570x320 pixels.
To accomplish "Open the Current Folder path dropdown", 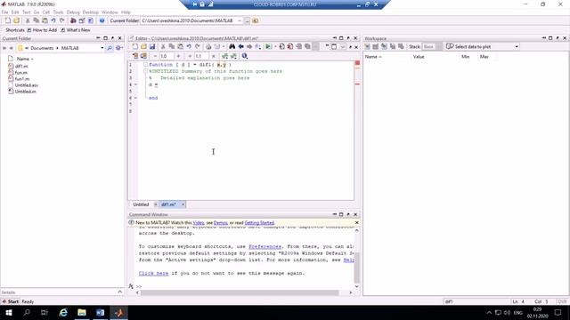I will 240,20.
